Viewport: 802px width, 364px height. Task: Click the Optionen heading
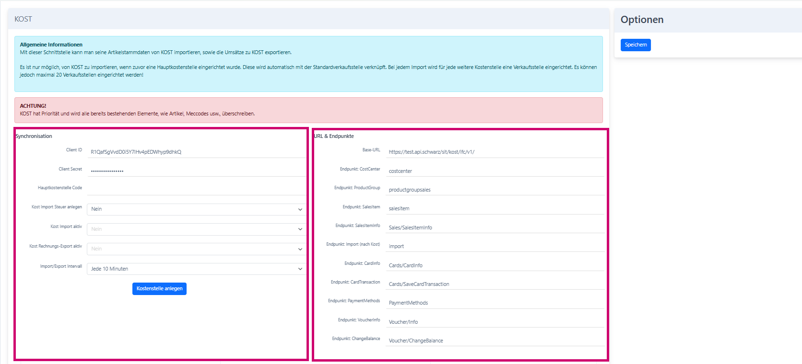point(642,20)
